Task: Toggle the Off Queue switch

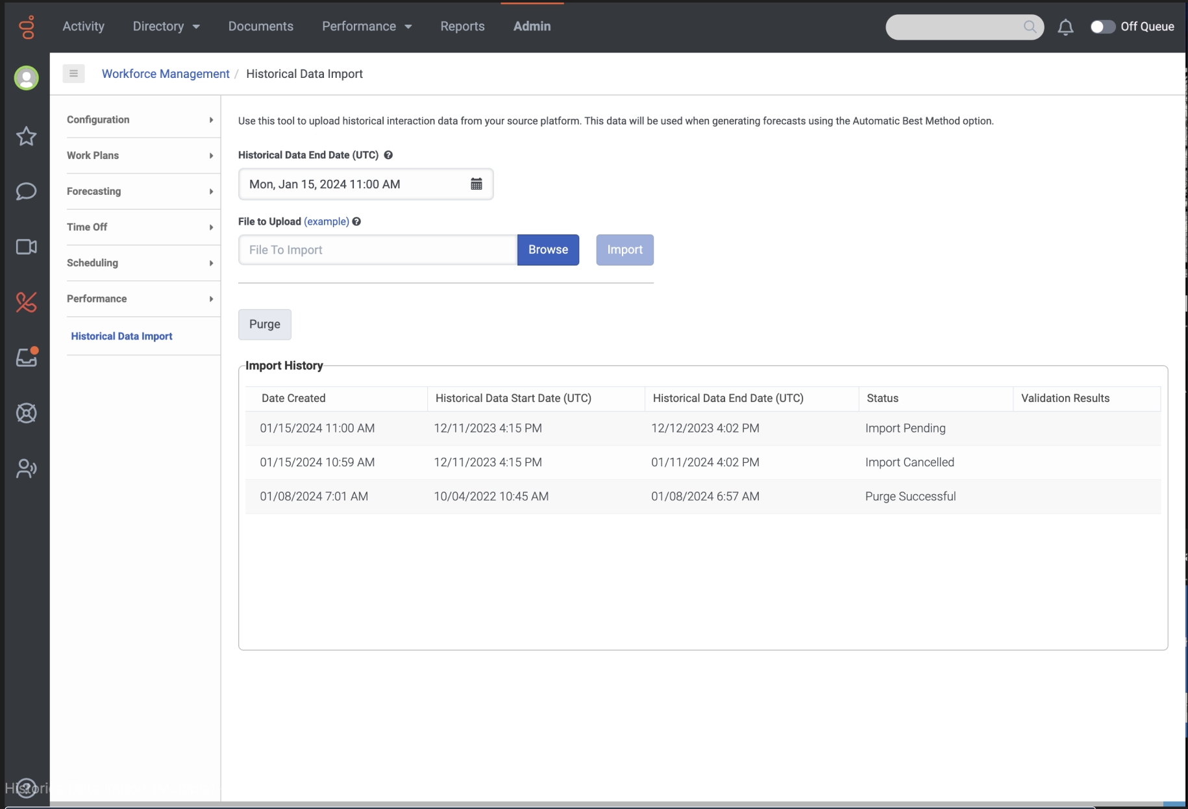Action: pos(1102,27)
